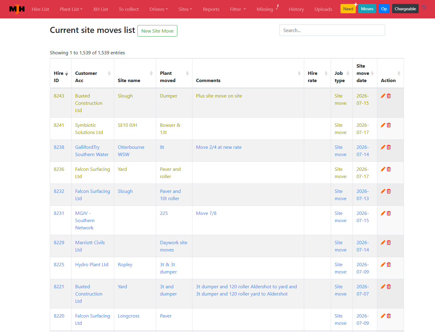Delete hire 8232 with trash icon
The image size is (435, 332).
tap(389, 191)
